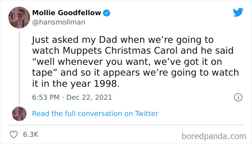
Task: Open the Mollie Goodfellow display name
Action: [x=67, y=13]
